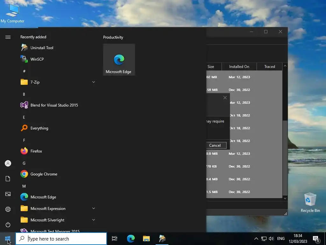Click the Recently added heading
This screenshot has height=245, width=326.
tap(33, 37)
